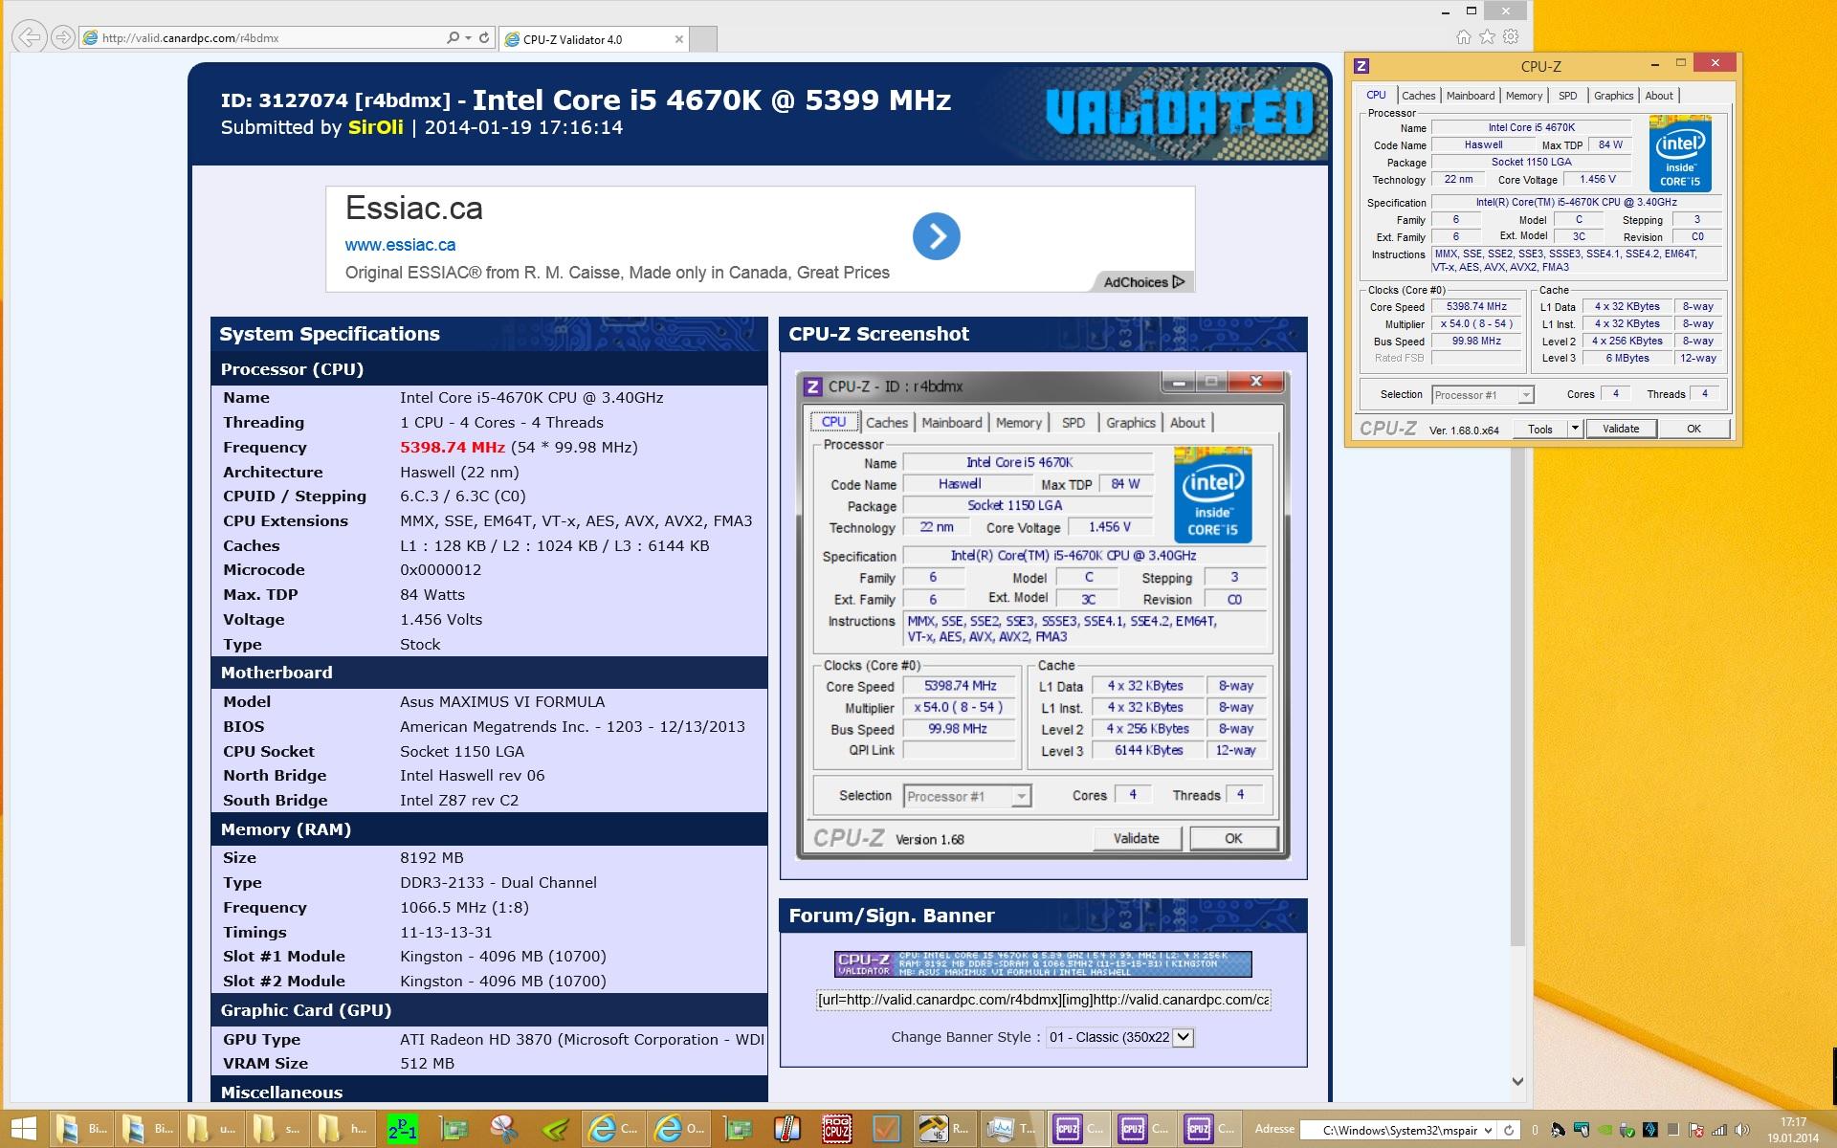1837x1148 pixels.
Task: Switch to Caches tab in CPU-Z window
Action: [1418, 96]
